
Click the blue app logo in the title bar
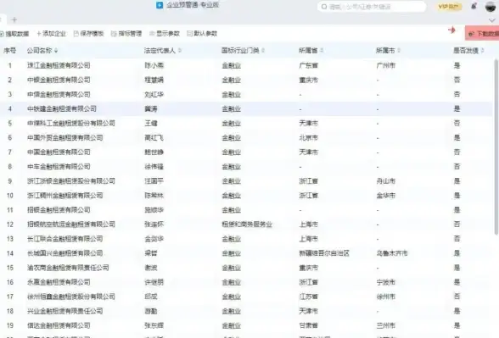[160, 5]
